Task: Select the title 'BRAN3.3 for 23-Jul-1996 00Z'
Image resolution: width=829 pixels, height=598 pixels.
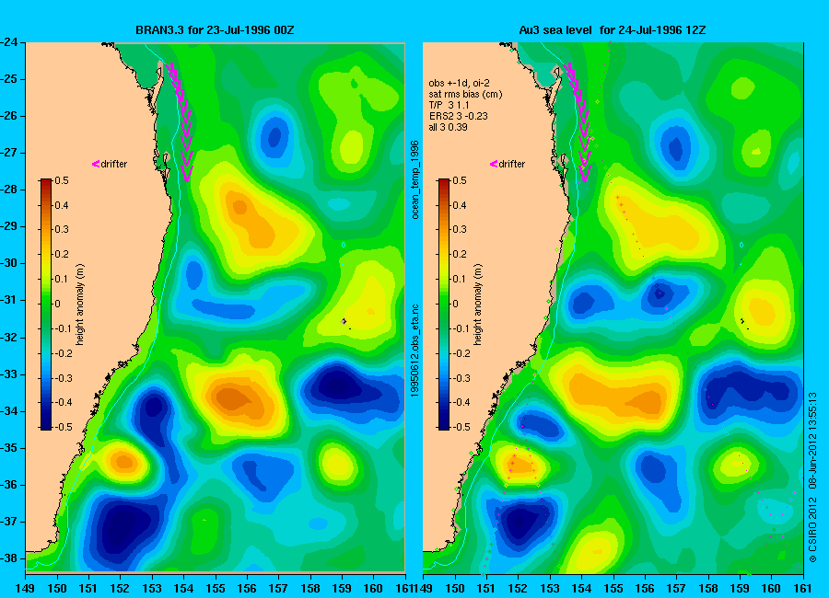Action: pos(215,30)
